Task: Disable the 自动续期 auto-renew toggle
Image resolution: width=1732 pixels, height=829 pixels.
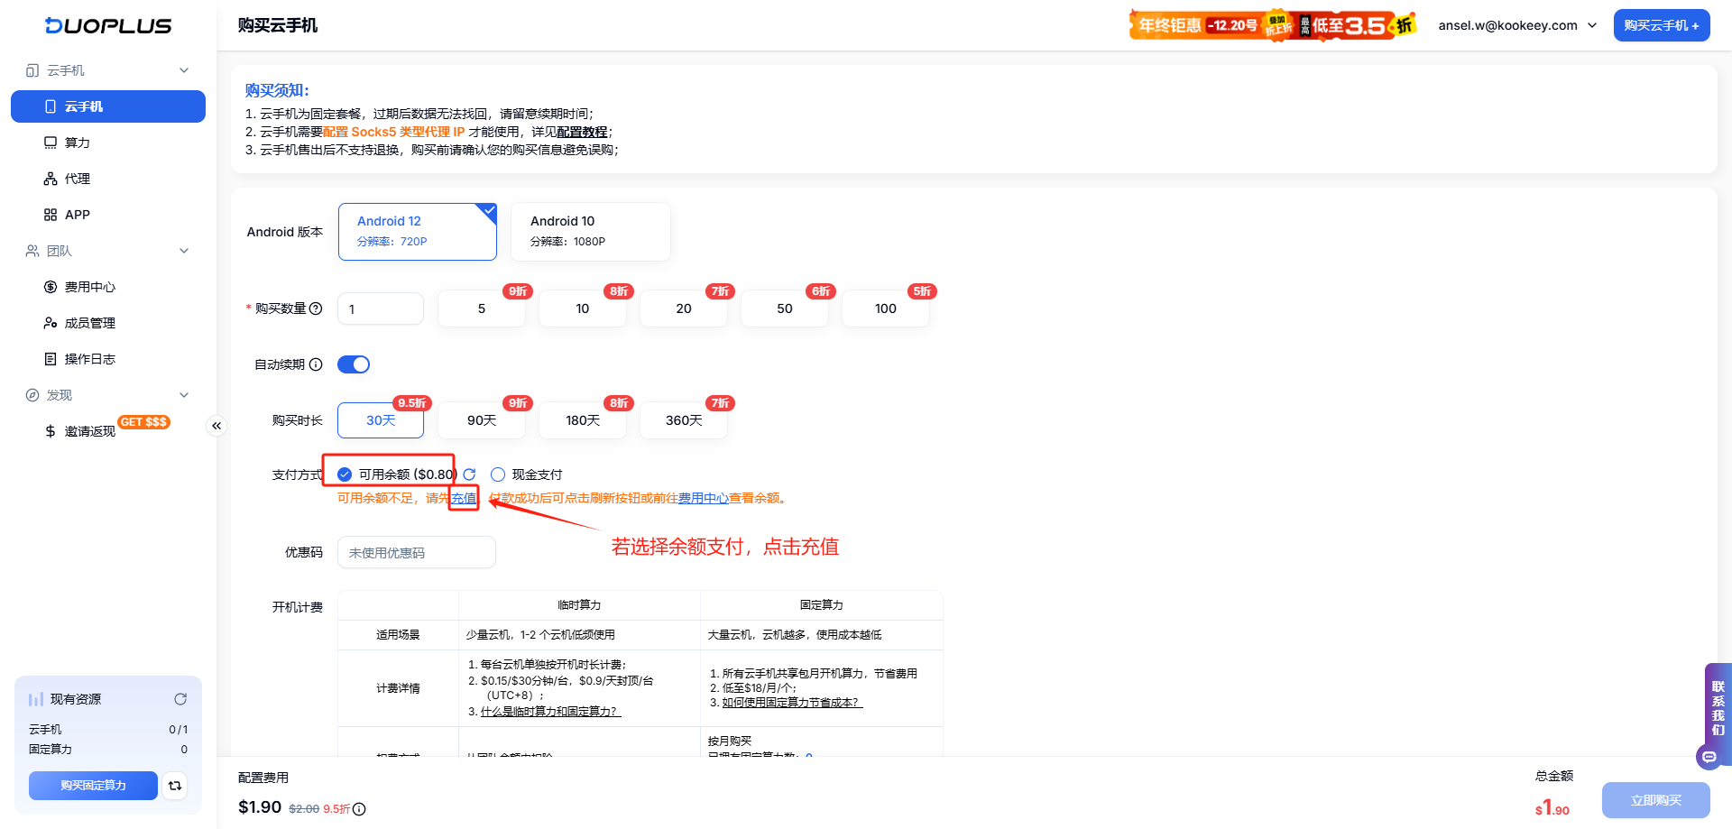Action: coord(353,364)
